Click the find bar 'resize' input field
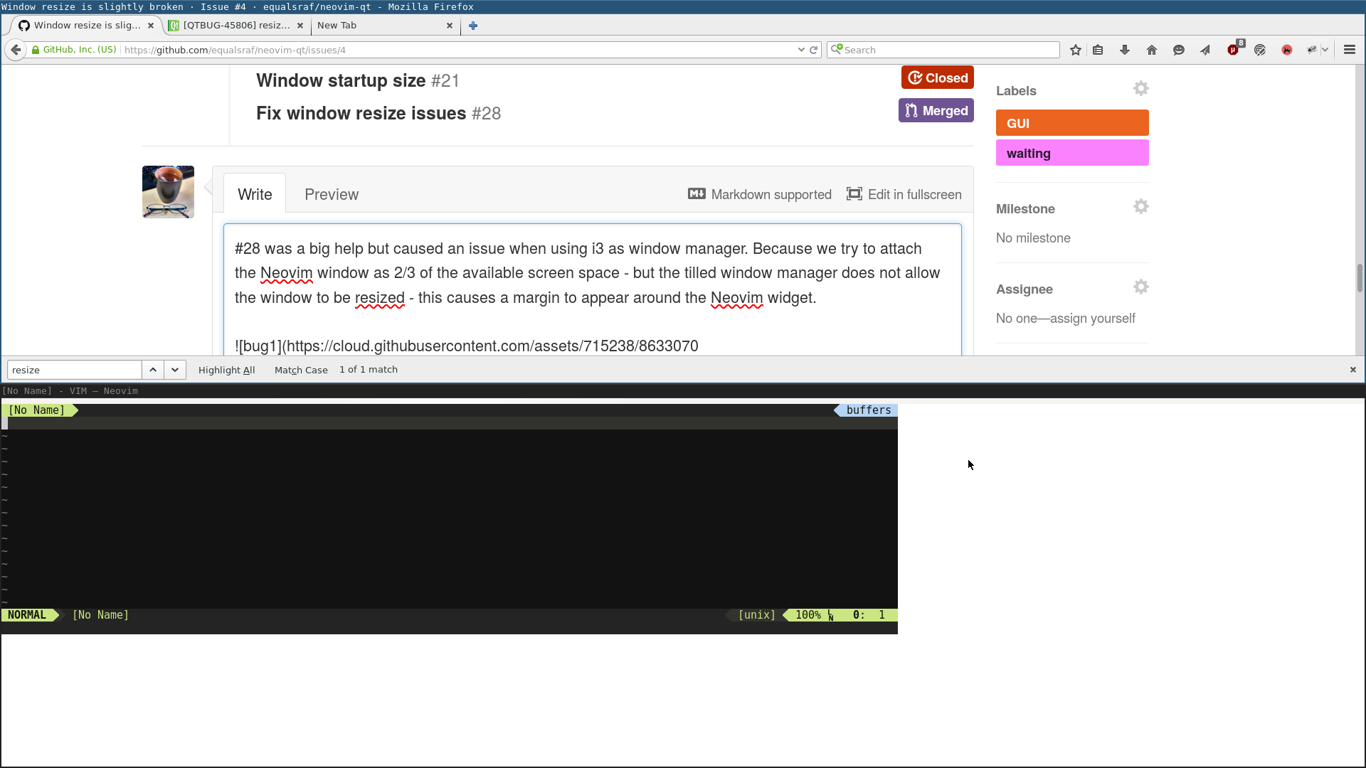The width and height of the screenshot is (1366, 768). [75, 370]
